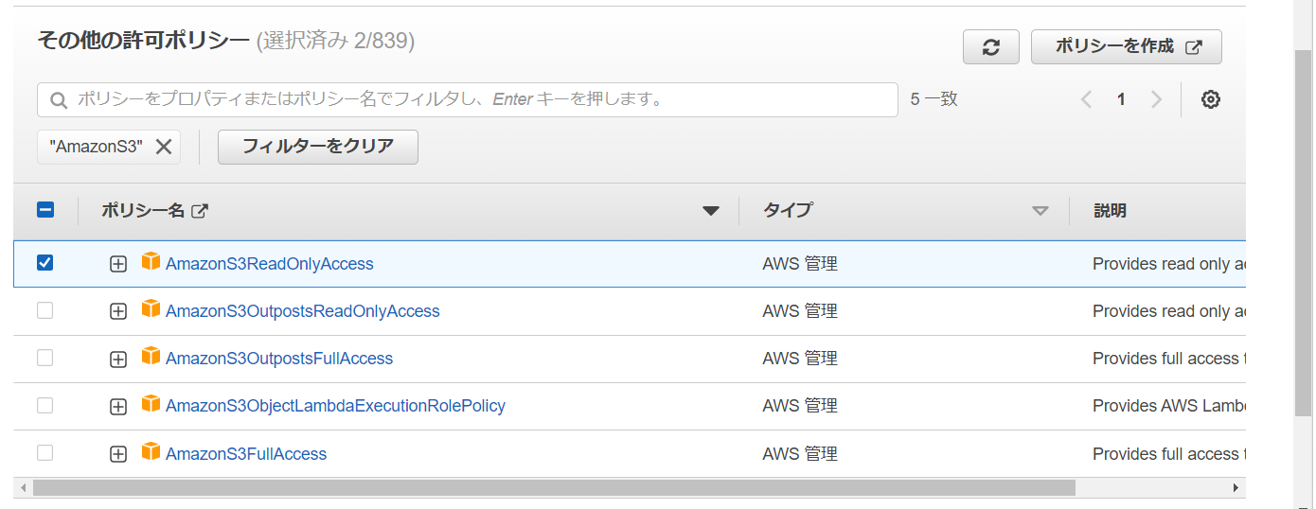Click AWS 管理 type in AmazonS3FullAccess row
This screenshot has height=509, width=1316.
800,454
